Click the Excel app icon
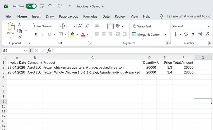Viewport: 213px width, 130px height. point(6,6)
